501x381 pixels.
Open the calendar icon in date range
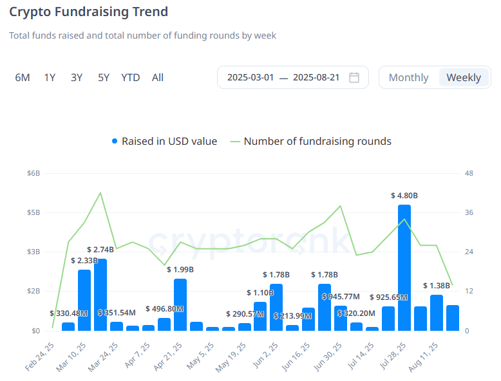click(354, 77)
